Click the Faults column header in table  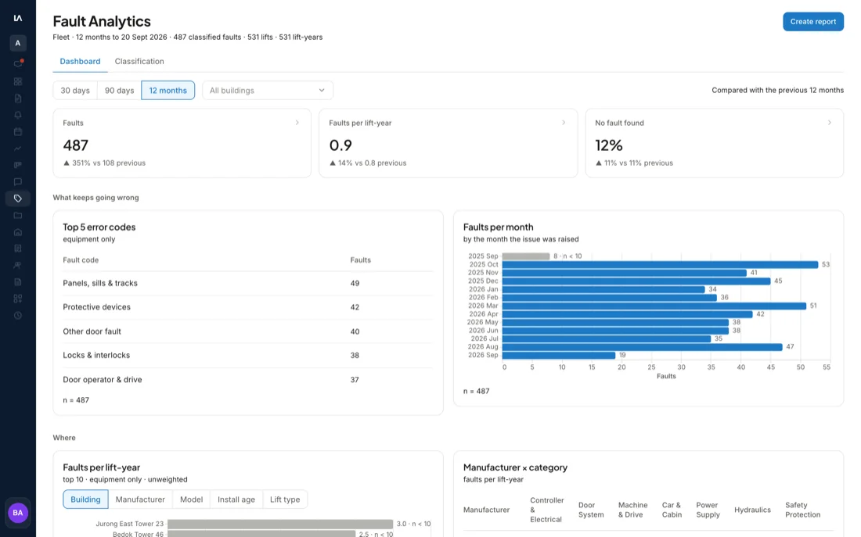(360, 260)
